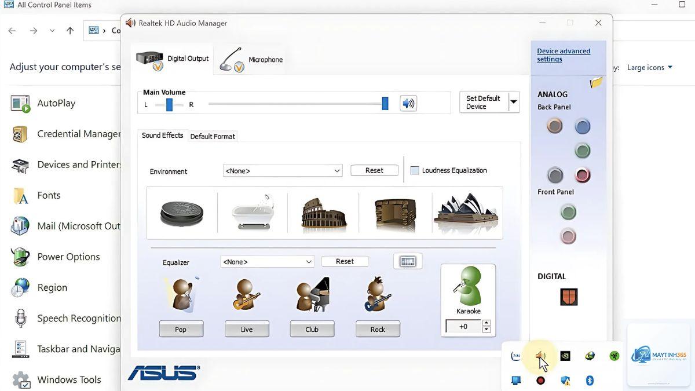Open the Windows Security shield tray icon
This screenshot has width=695, height=391.
coord(565,381)
